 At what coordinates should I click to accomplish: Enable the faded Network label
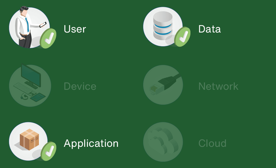point(218,86)
